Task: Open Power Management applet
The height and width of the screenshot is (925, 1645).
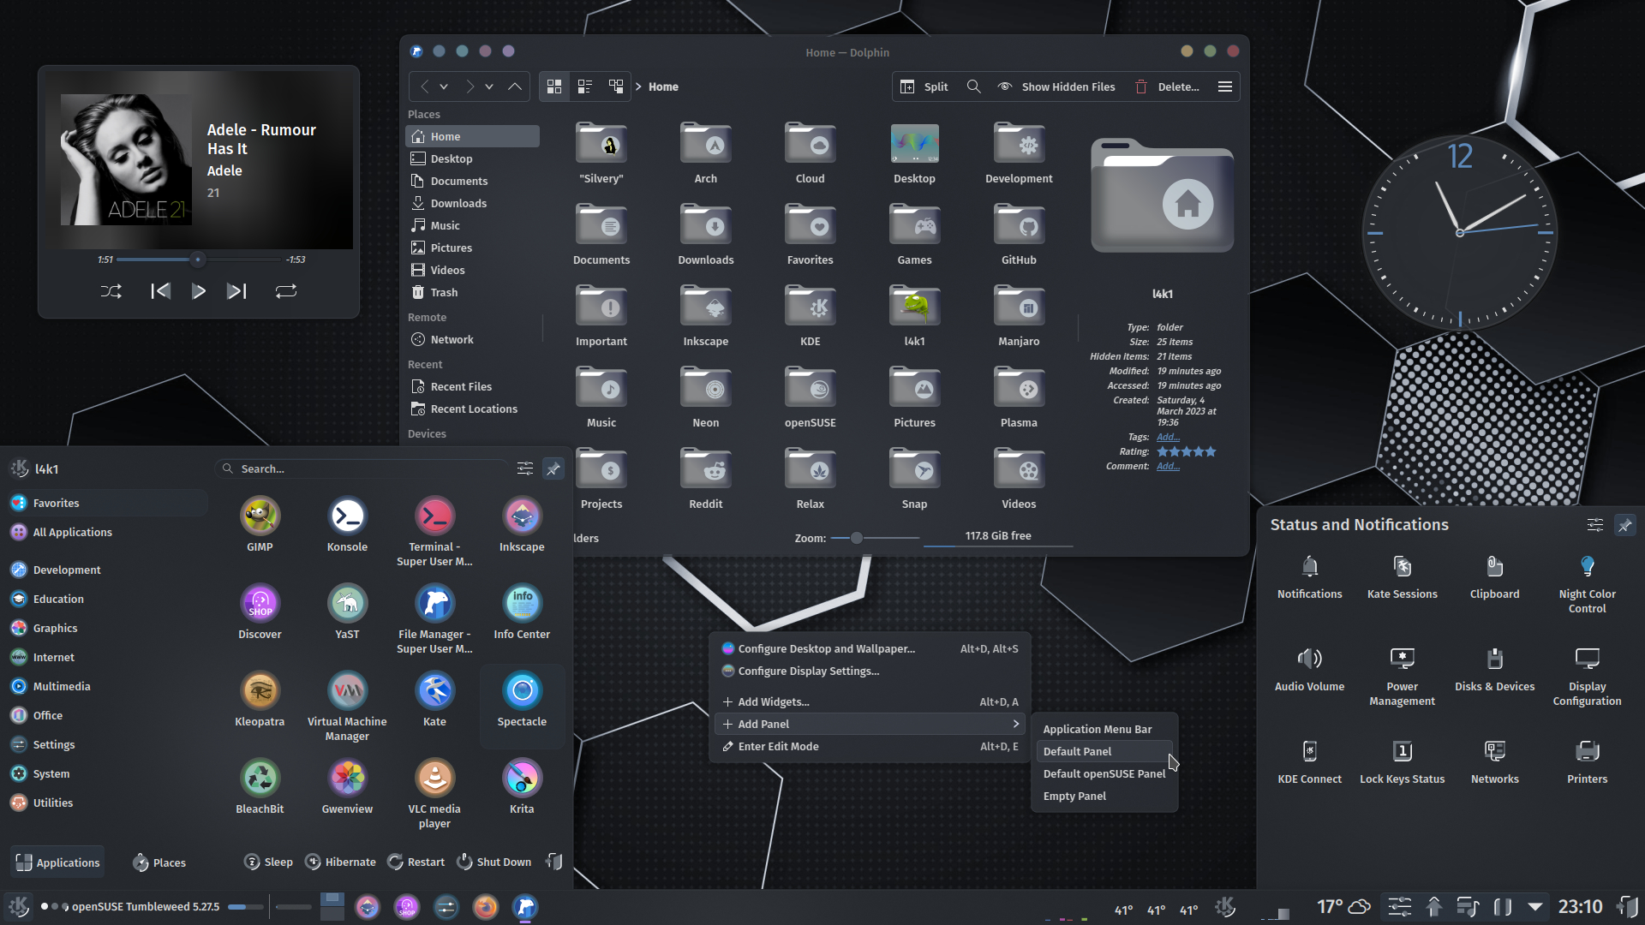Action: pos(1402,676)
